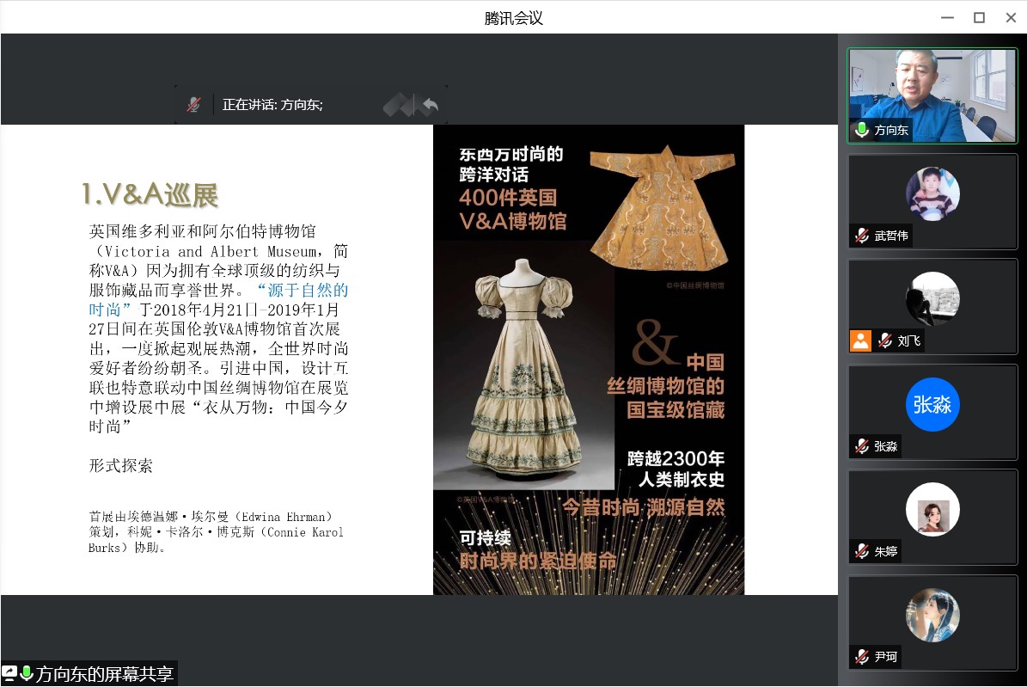
Task: Click the return arrow in the speaking bar
Action: click(x=430, y=105)
